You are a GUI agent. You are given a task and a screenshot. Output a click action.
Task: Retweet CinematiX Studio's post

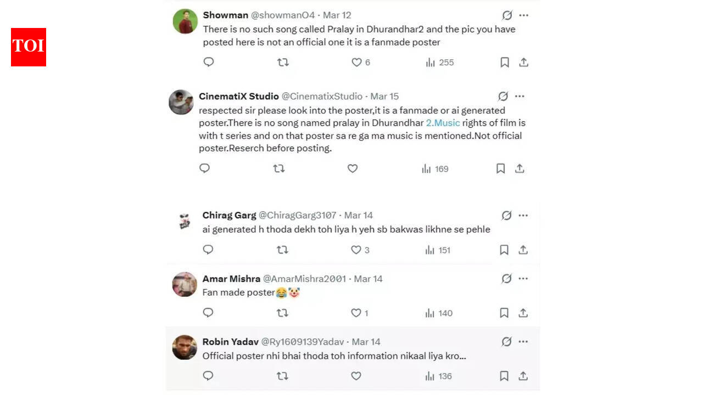click(279, 168)
